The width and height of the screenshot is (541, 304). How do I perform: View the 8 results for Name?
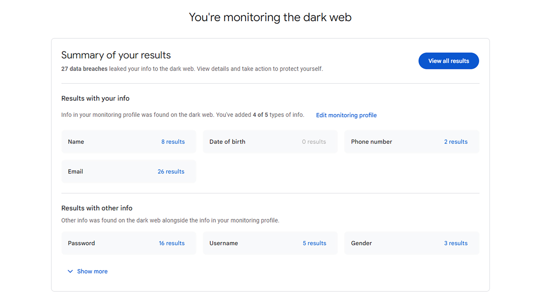(173, 142)
